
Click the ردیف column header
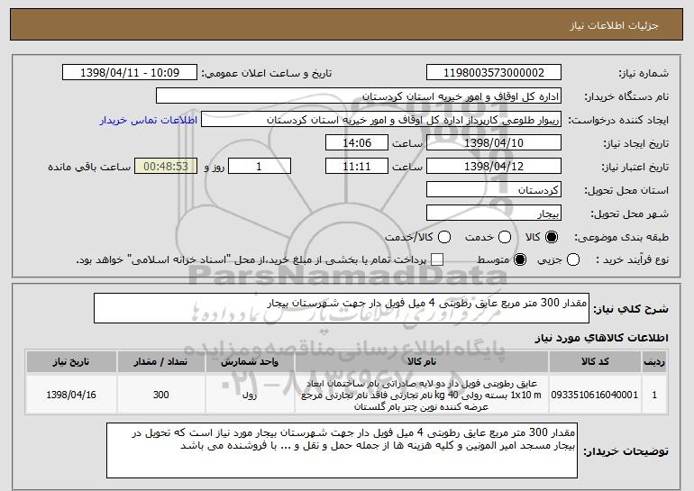pos(654,362)
